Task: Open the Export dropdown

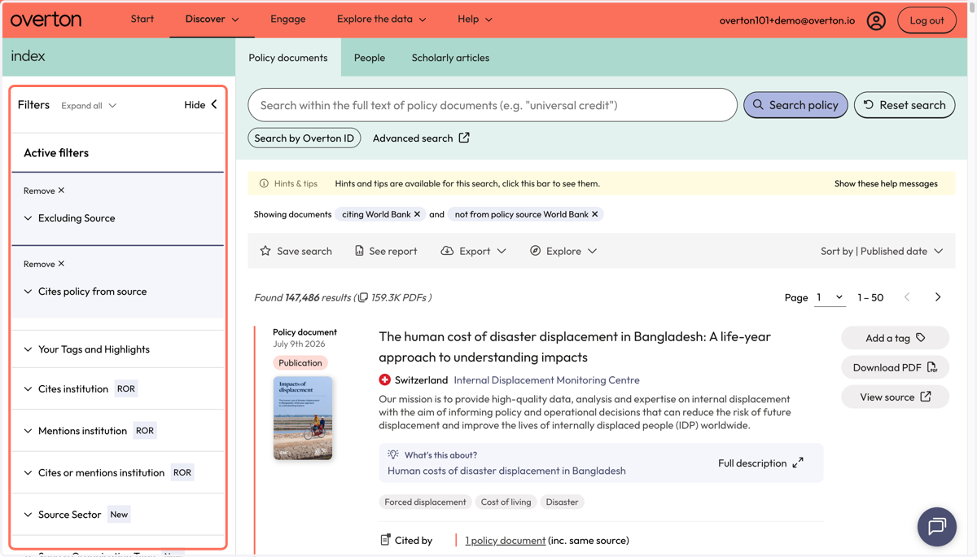Action: (x=473, y=251)
